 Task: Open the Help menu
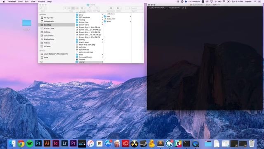point(49,2)
